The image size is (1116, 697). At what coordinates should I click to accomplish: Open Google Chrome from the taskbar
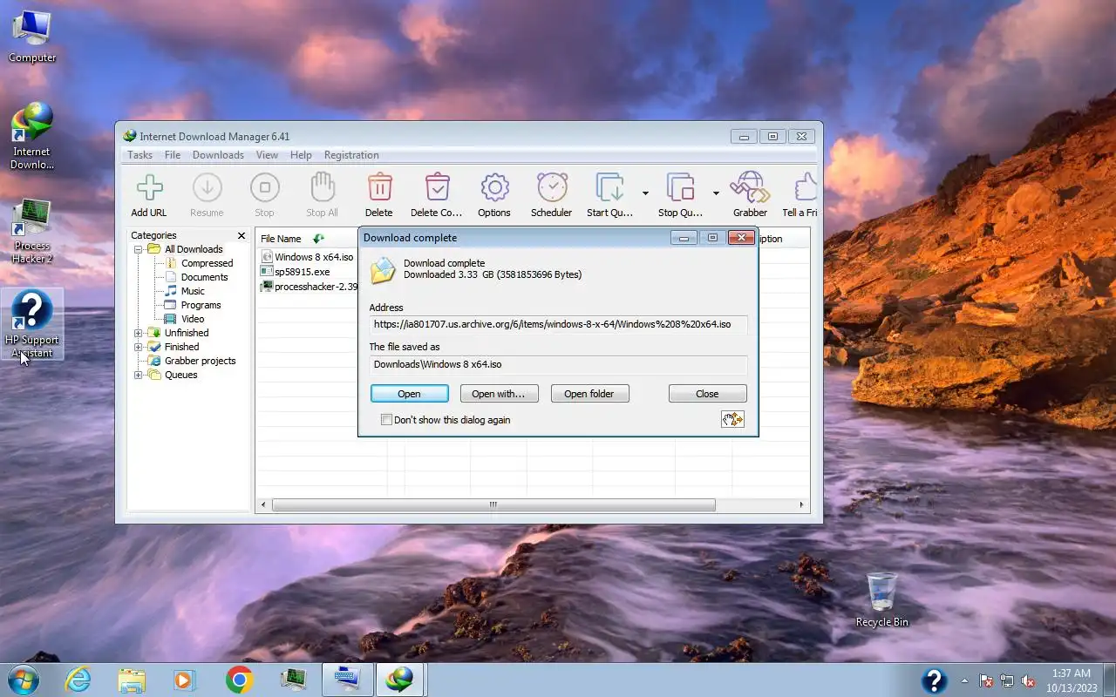pos(239,680)
